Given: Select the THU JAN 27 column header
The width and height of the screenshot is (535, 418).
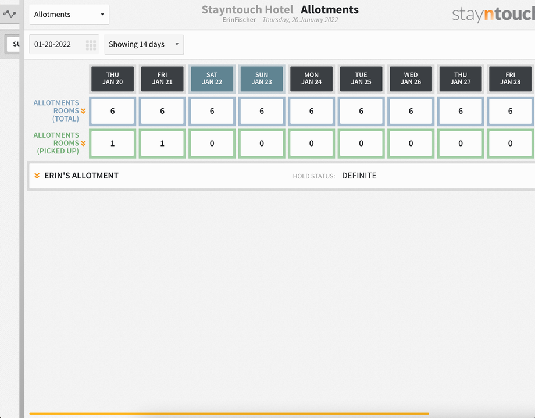Looking at the screenshot, I should pyautogui.click(x=461, y=79).
